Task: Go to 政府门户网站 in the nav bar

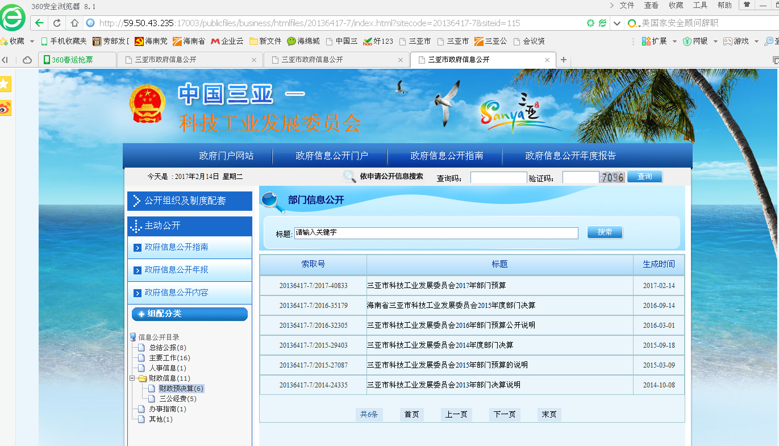Action: tap(226, 156)
